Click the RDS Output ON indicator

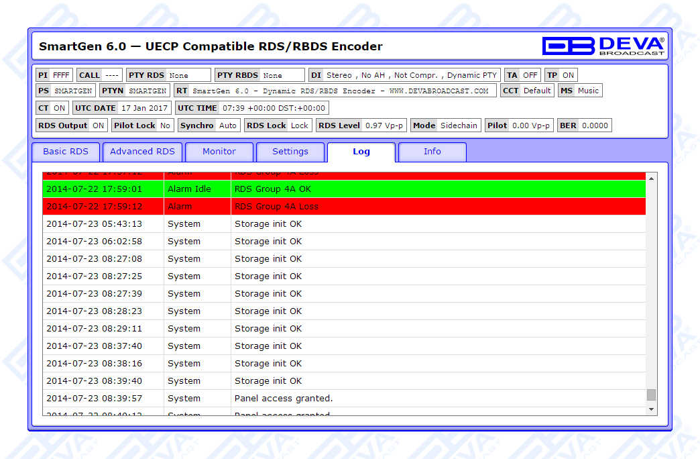click(x=72, y=125)
